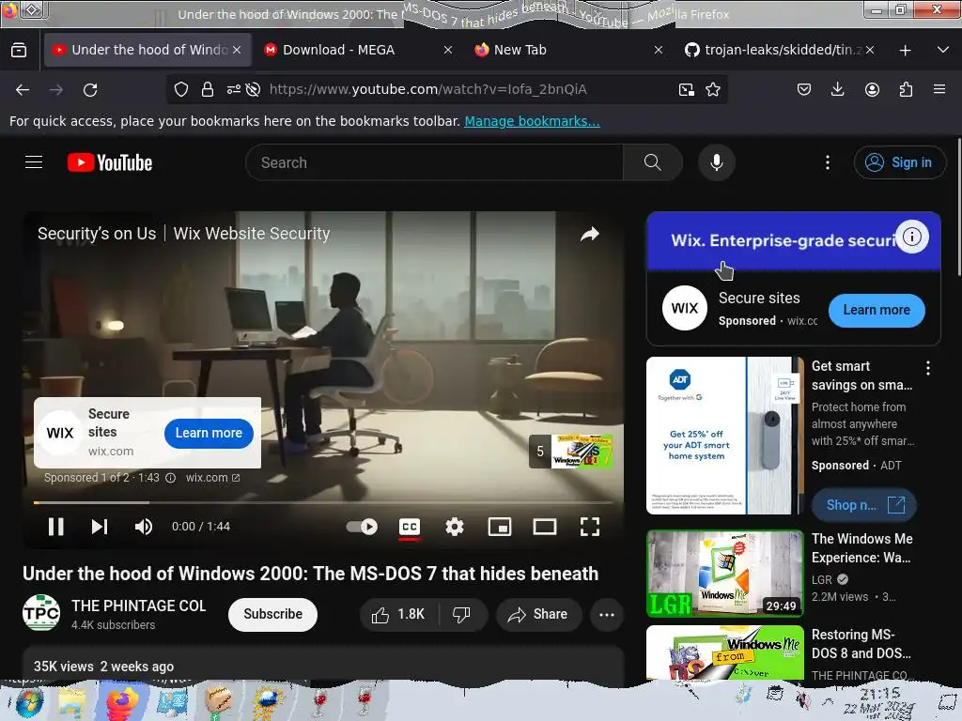Enable miniplayer mode

click(x=500, y=527)
